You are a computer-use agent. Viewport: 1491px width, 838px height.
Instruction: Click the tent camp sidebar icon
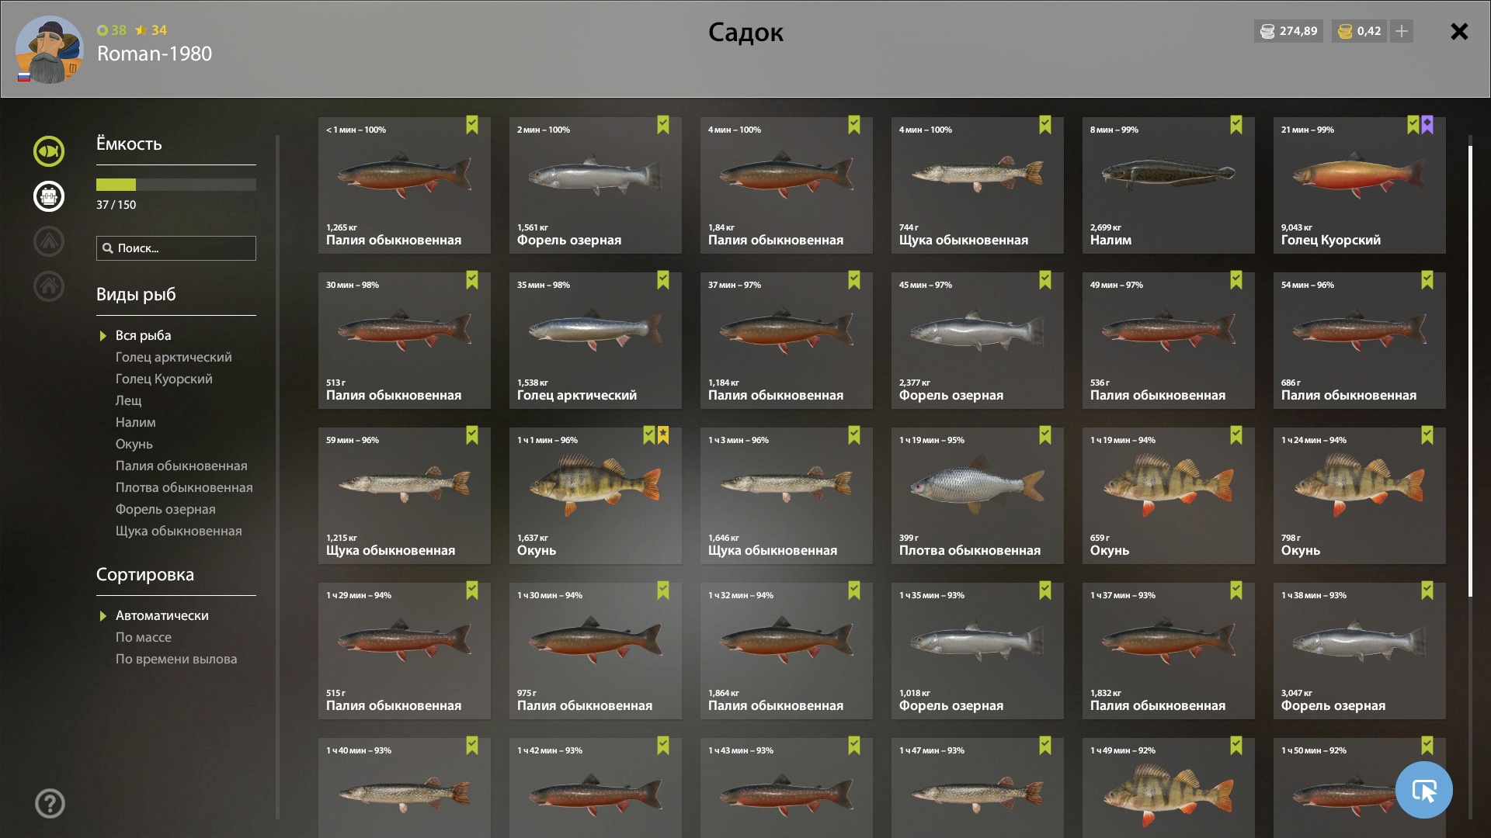pos(48,241)
